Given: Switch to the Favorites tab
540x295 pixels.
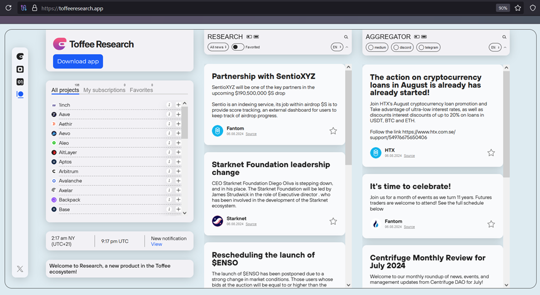Looking at the screenshot, I should [141, 90].
